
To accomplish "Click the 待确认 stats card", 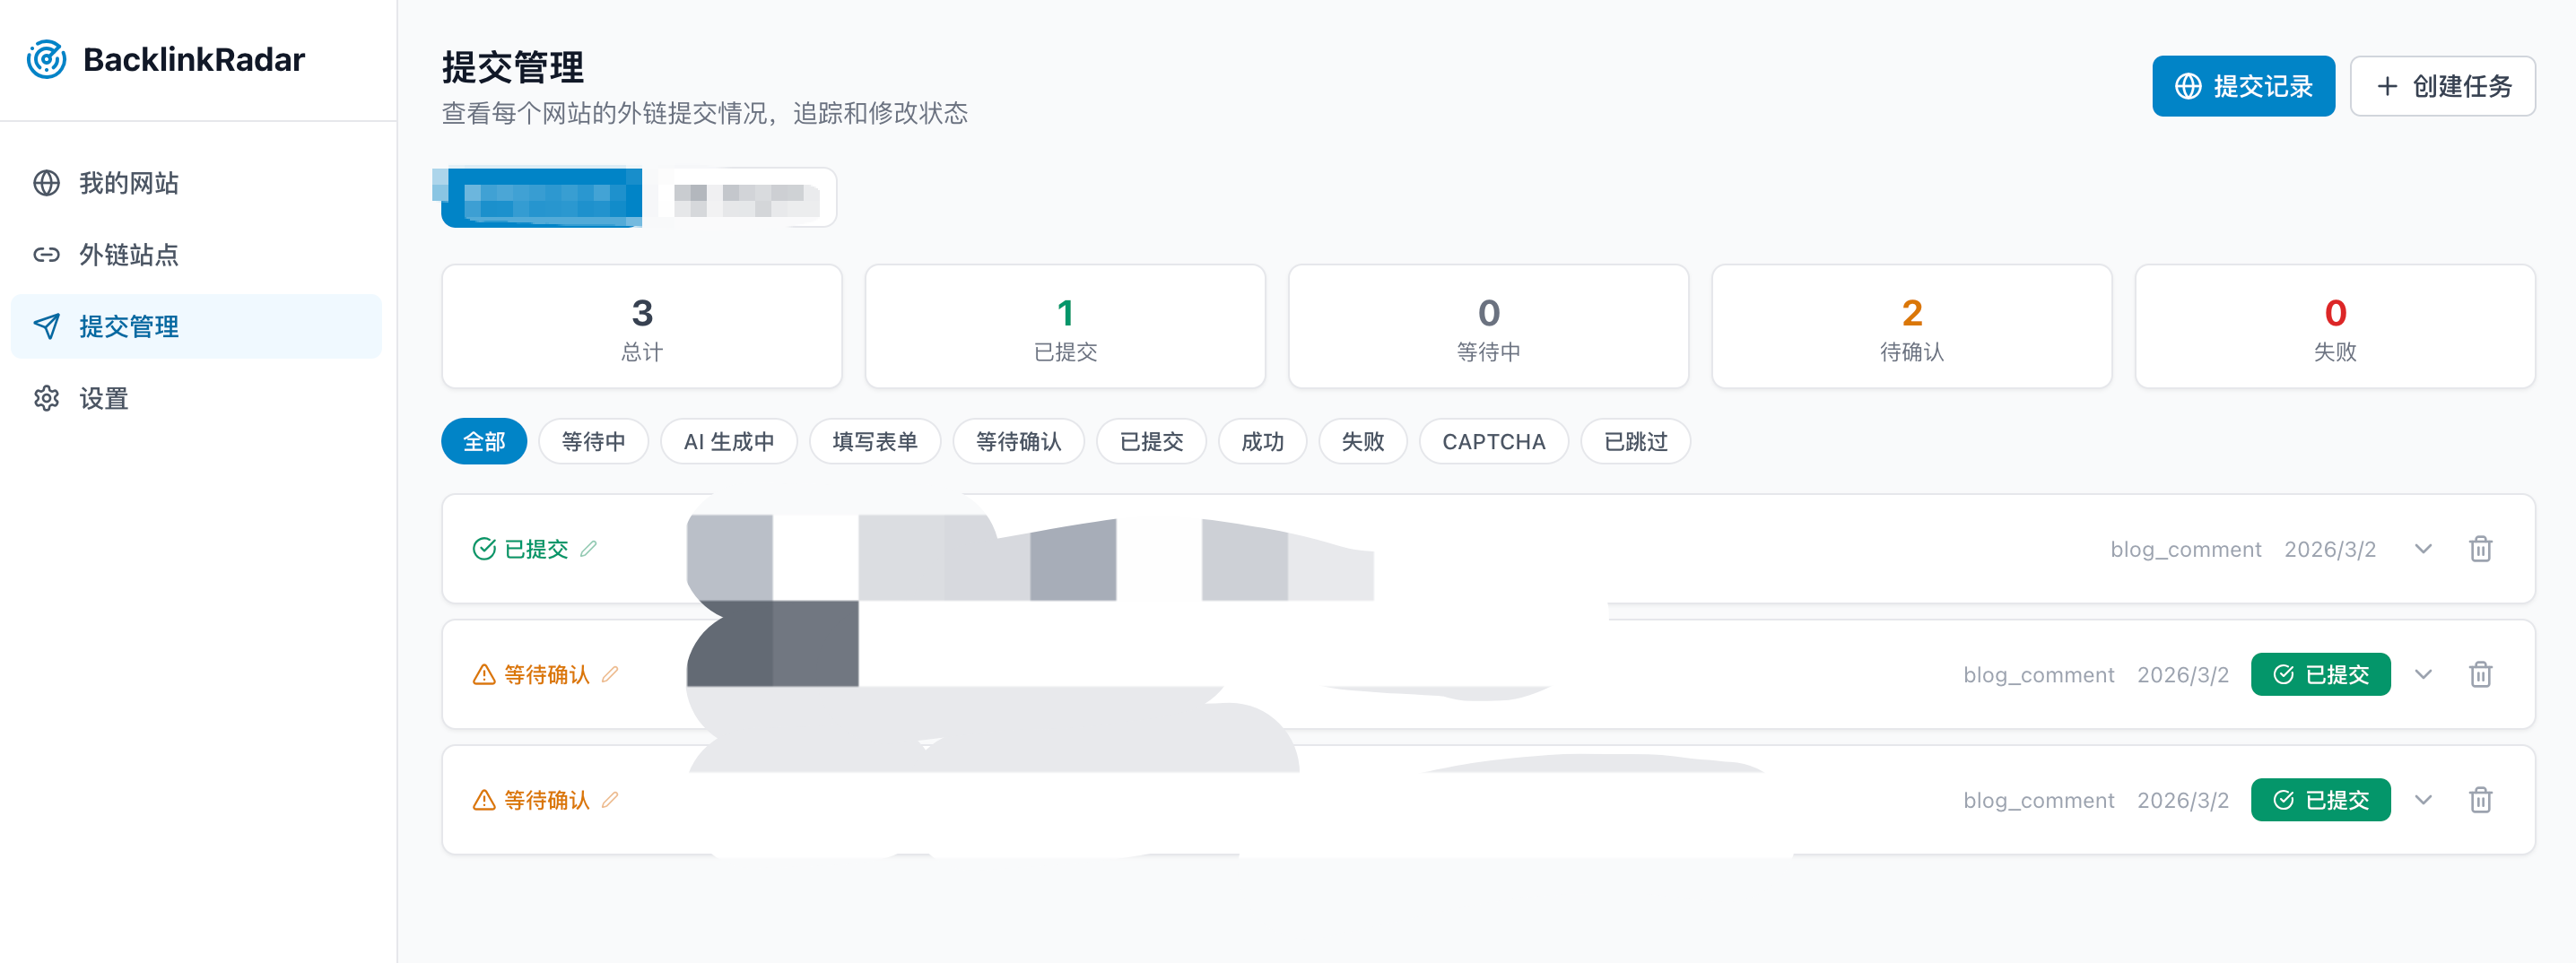I will pos(1911,326).
